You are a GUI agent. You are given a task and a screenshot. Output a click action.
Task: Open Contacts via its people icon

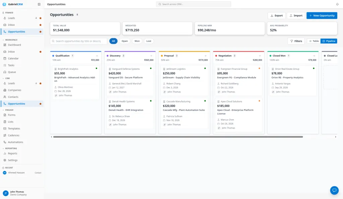(x=5, y=97)
